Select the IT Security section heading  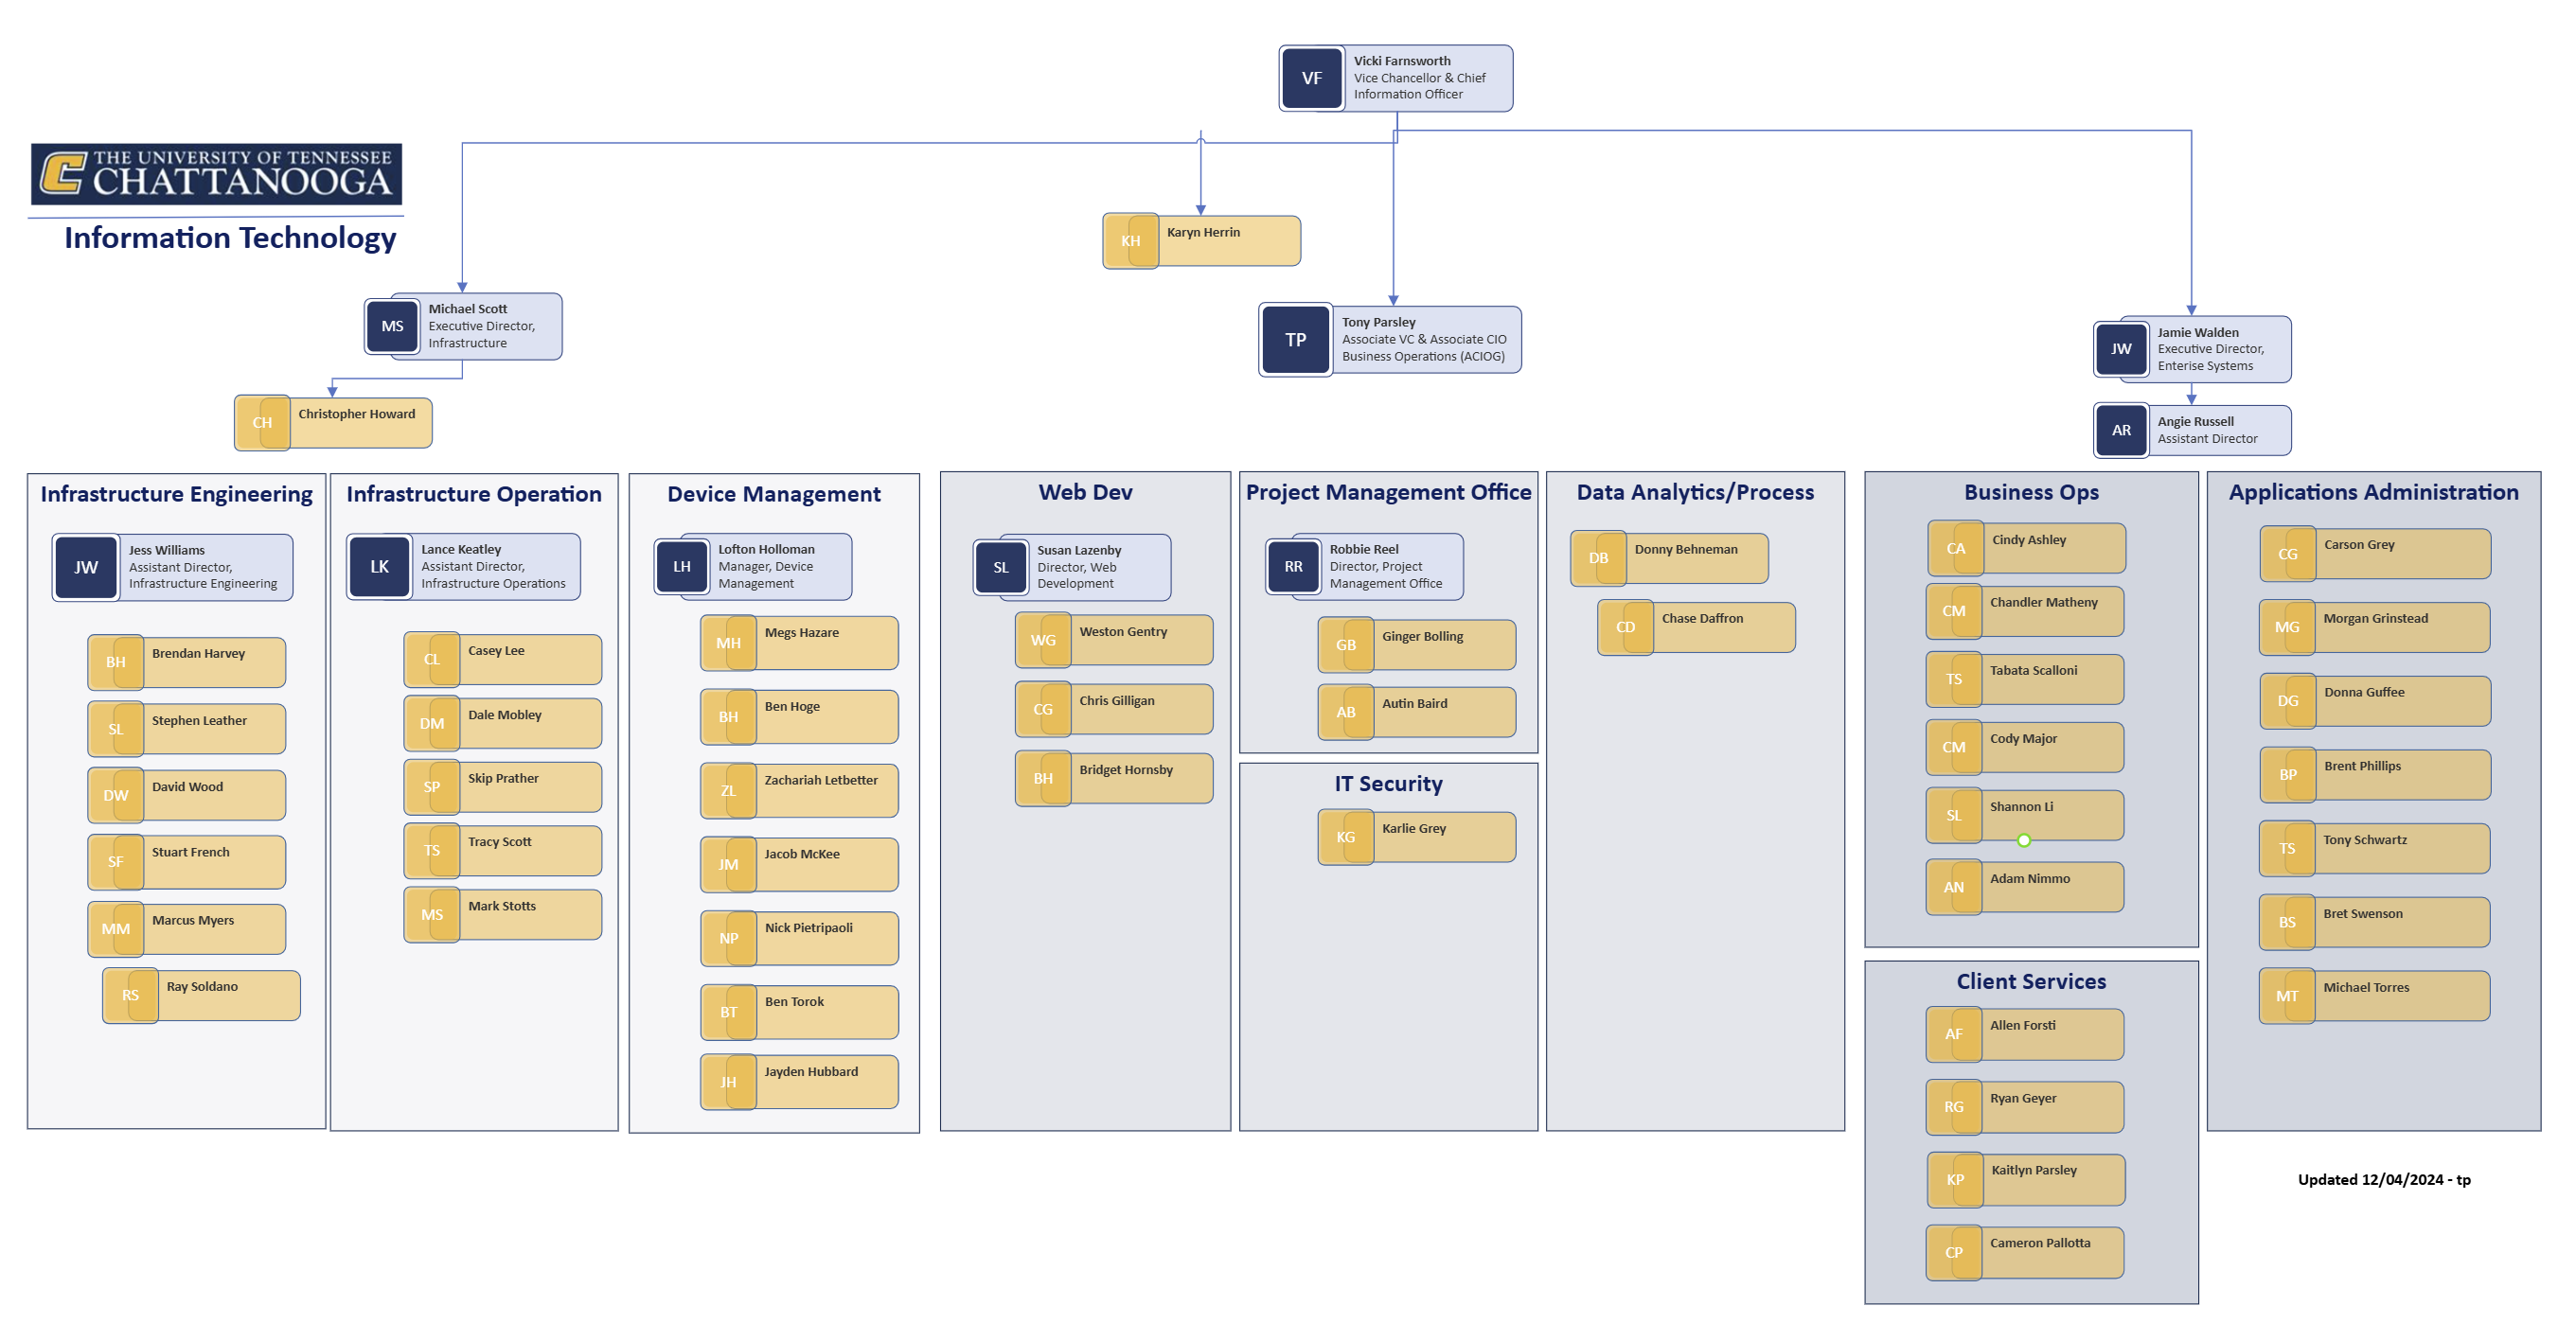tap(1388, 784)
